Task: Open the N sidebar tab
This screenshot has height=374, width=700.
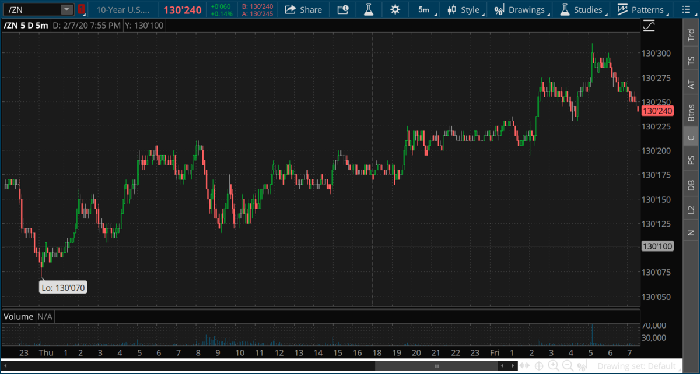Action: click(691, 232)
